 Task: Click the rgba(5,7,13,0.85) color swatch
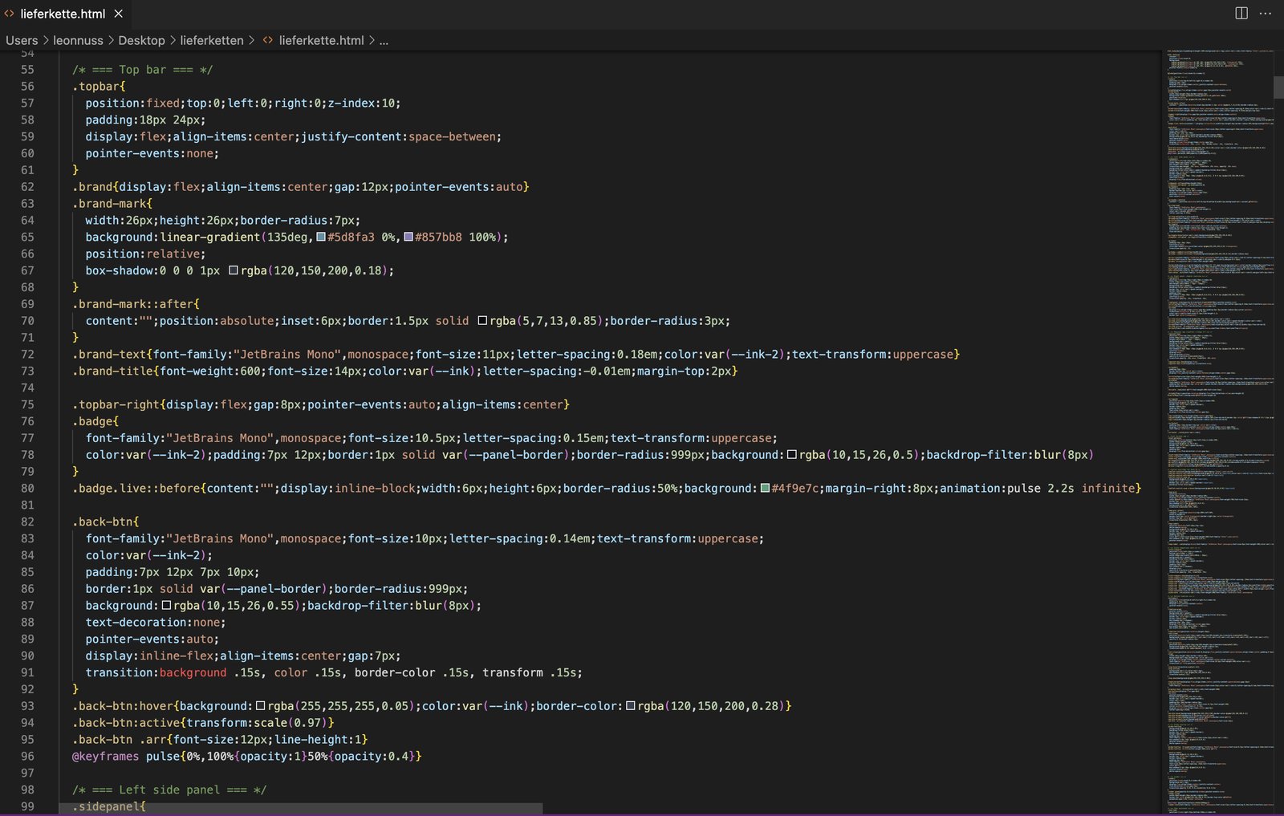point(482,321)
